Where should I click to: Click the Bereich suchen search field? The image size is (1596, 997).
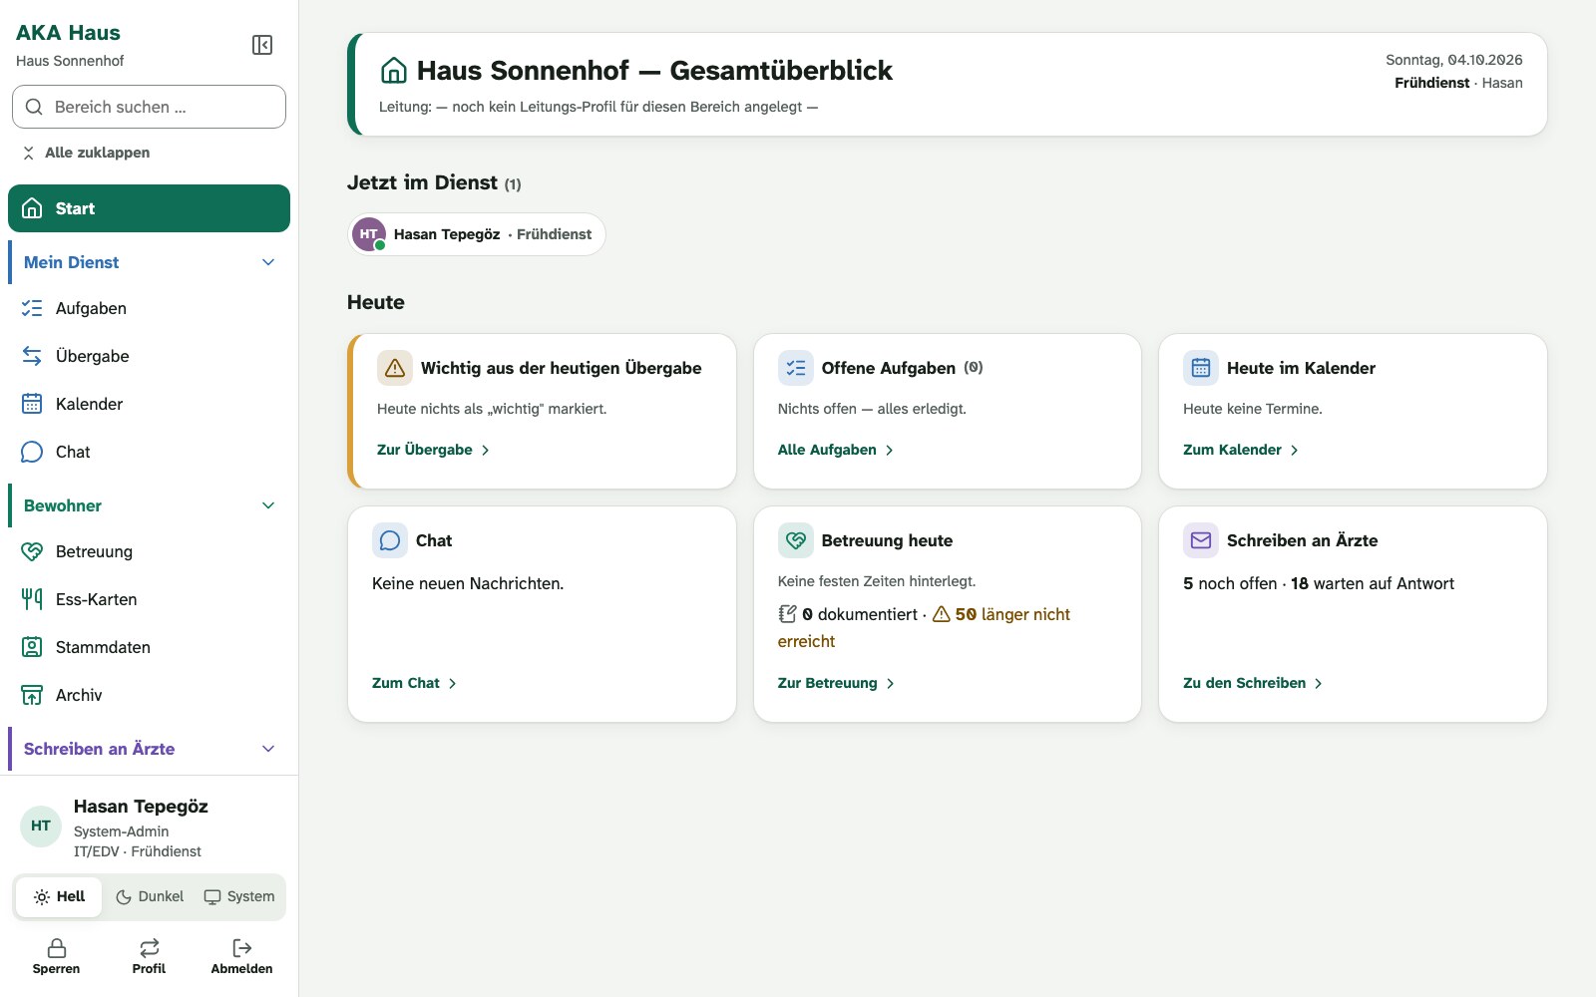point(149,107)
